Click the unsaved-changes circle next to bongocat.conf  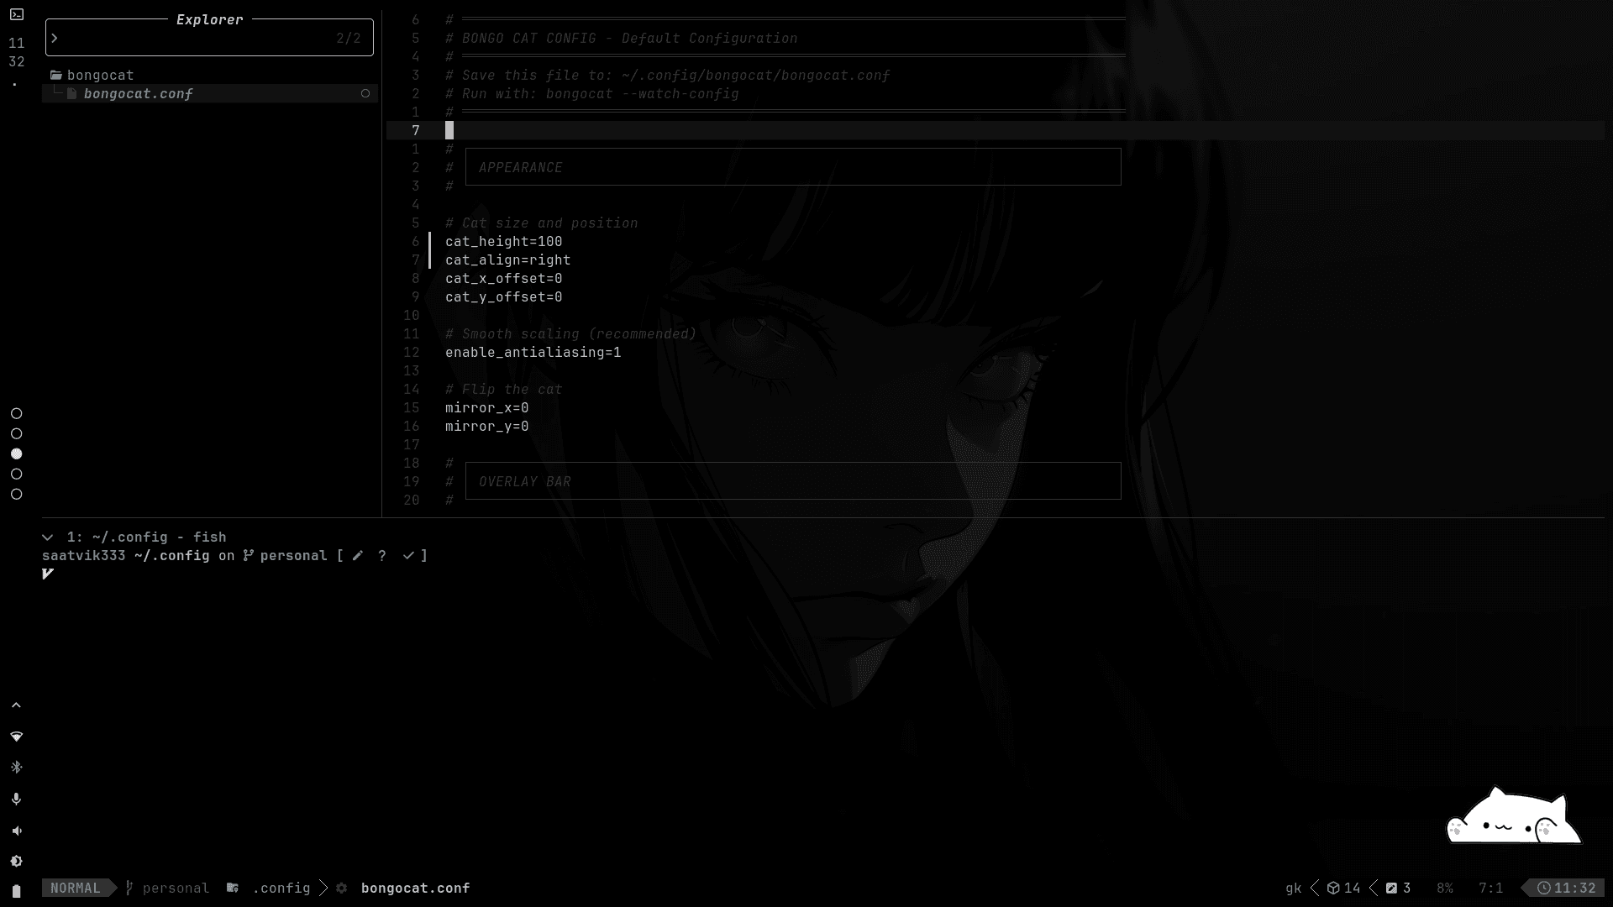click(365, 94)
